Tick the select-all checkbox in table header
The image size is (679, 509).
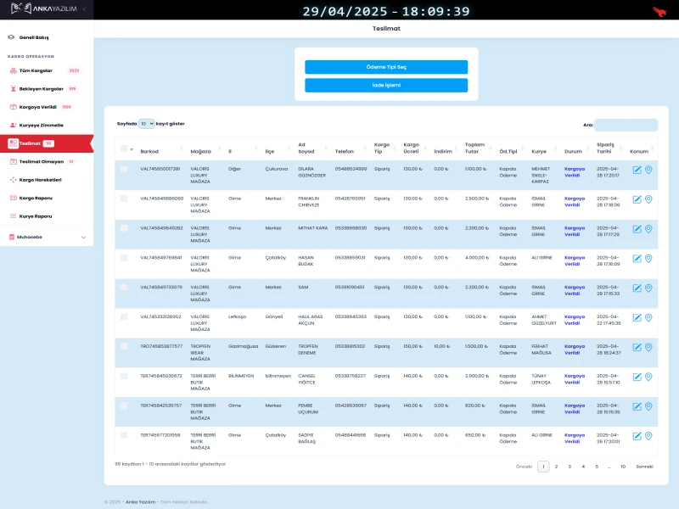pos(124,148)
